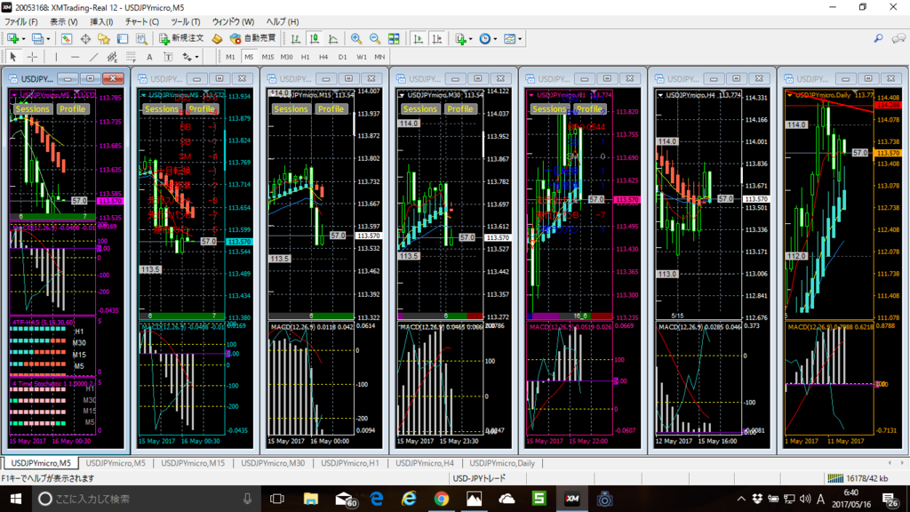910x512 pixels.
Task: Draw a horizontal line tool
Action: pyautogui.click(x=75, y=57)
